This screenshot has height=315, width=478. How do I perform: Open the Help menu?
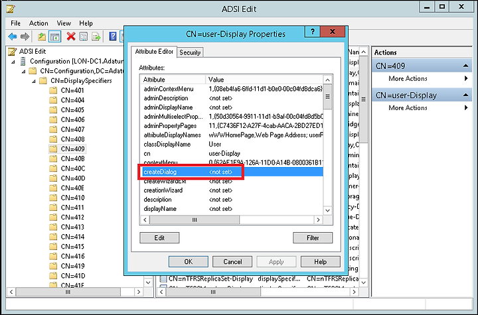86,23
